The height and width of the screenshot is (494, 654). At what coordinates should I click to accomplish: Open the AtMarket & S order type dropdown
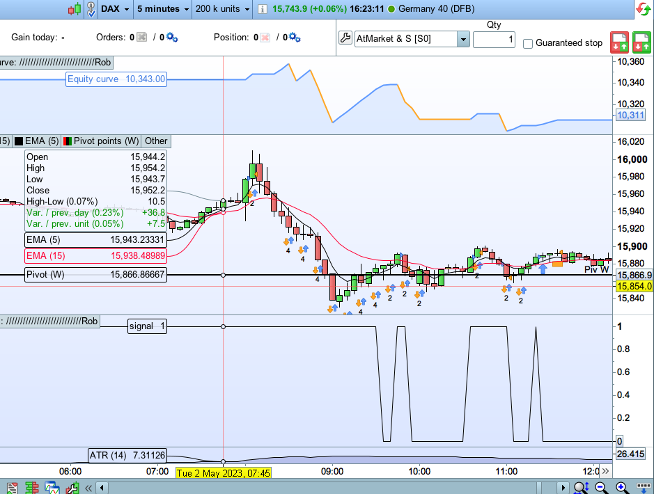pyautogui.click(x=412, y=39)
